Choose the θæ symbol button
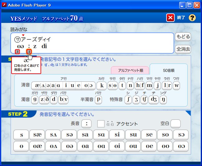Image resolution: width=202 pixels, height=166 pixels. click(37, 146)
